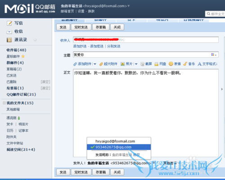Click the top 存草稿 save draft button
Image resolution: width=225 pixels, height=180 pixels.
click(x=101, y=27)
